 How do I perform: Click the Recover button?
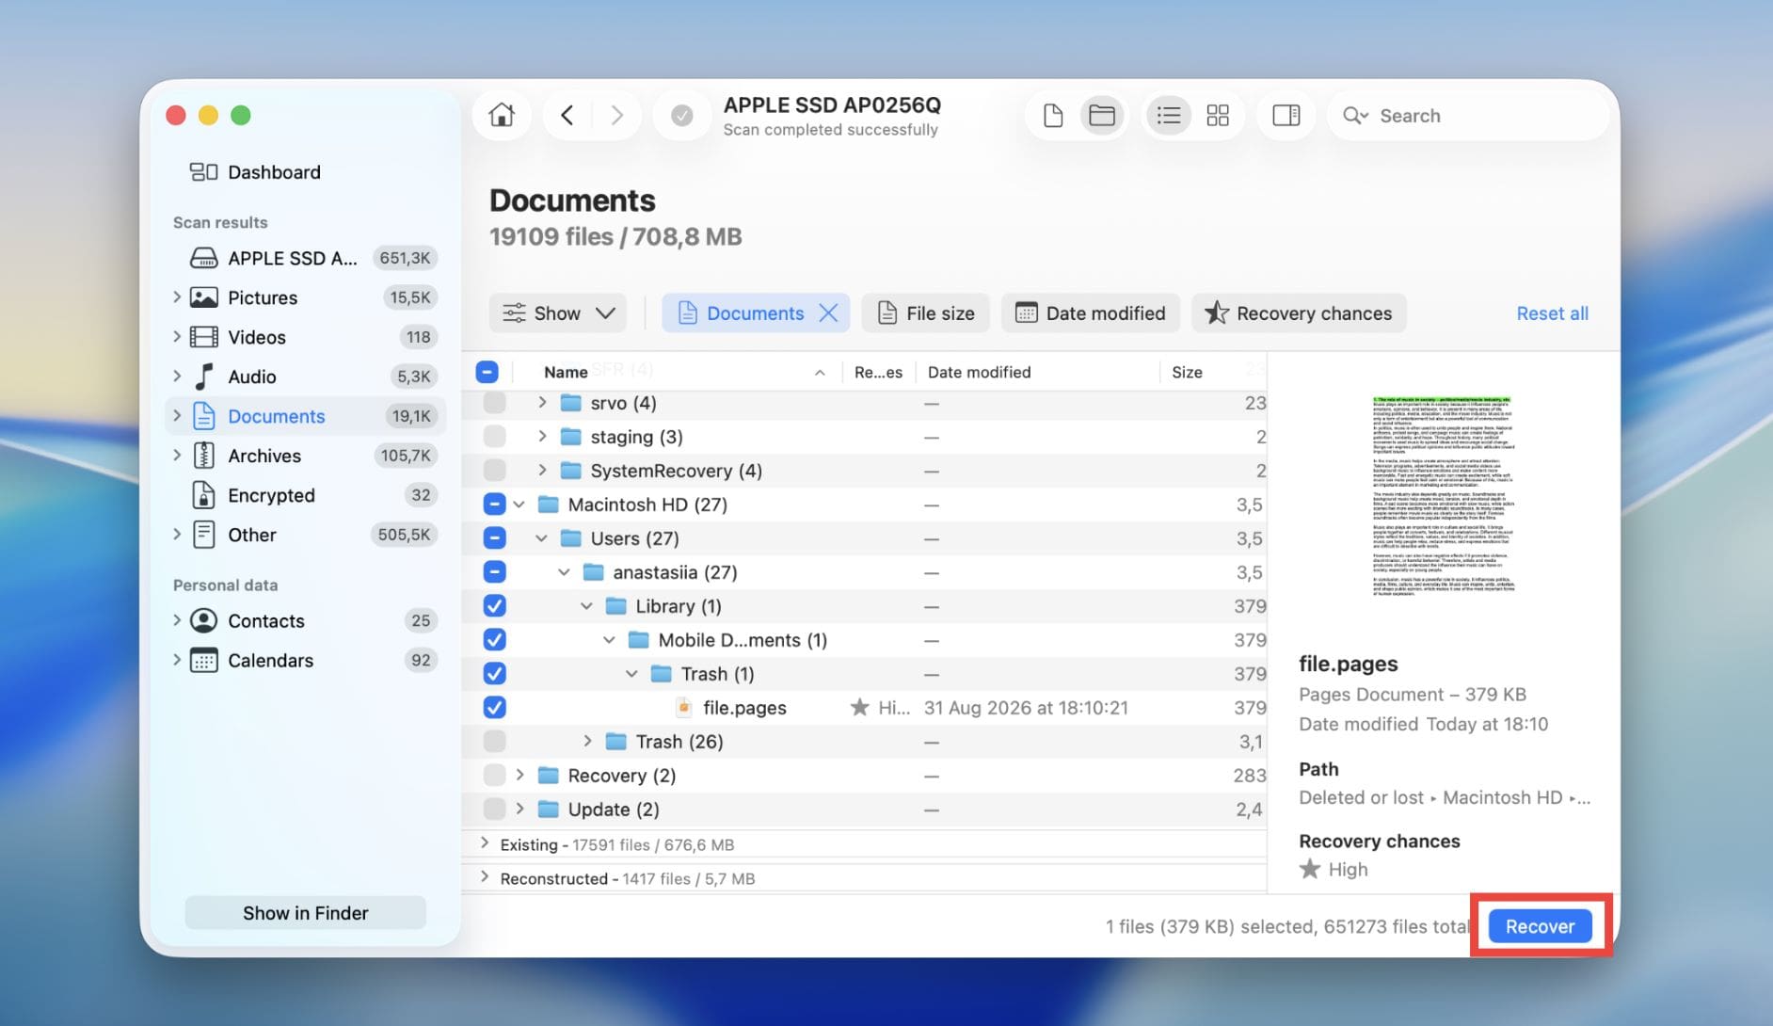[1540, 926]
